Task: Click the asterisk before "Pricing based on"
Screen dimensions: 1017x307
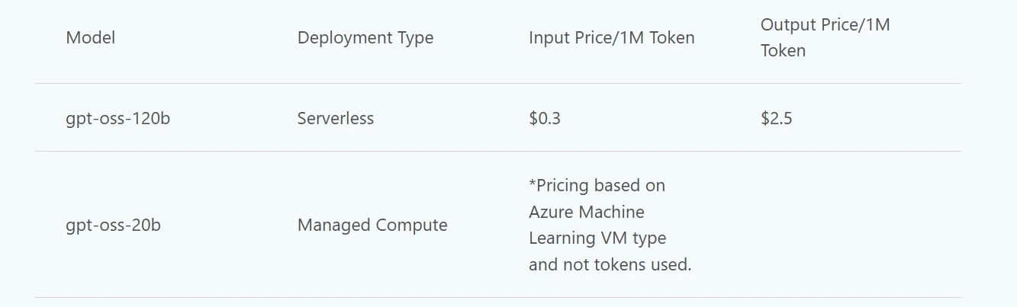Action: [533, 184]
